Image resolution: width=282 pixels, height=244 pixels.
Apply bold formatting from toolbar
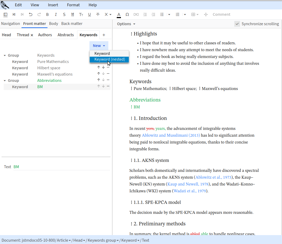[x=47, y=14]
